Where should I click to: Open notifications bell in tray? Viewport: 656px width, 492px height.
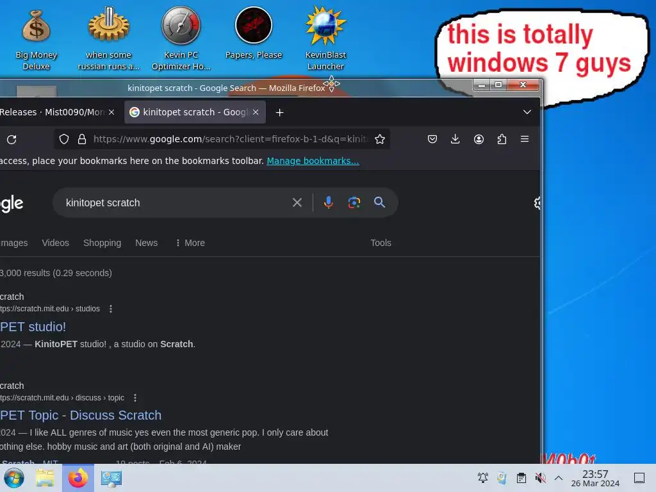tap(483, 478)
